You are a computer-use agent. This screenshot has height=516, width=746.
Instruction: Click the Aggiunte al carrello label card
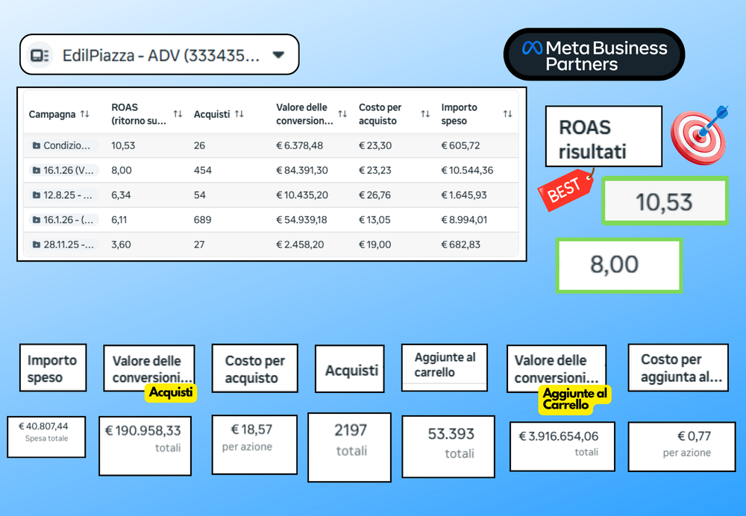[x=445, y=368]
